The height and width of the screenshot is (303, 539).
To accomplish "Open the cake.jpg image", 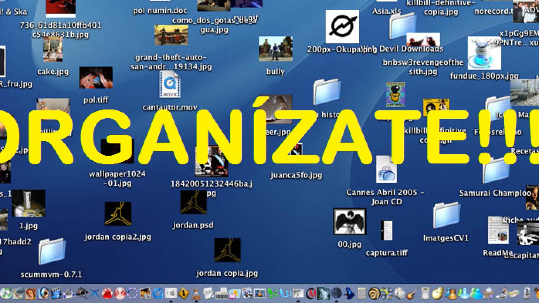I will (53, 50).
